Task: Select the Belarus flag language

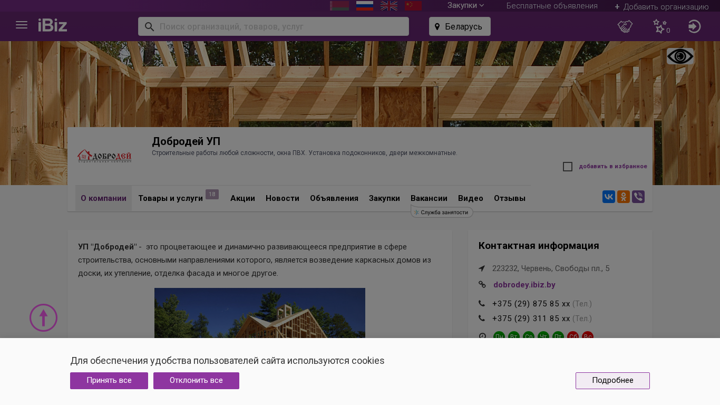Action: 339,5
